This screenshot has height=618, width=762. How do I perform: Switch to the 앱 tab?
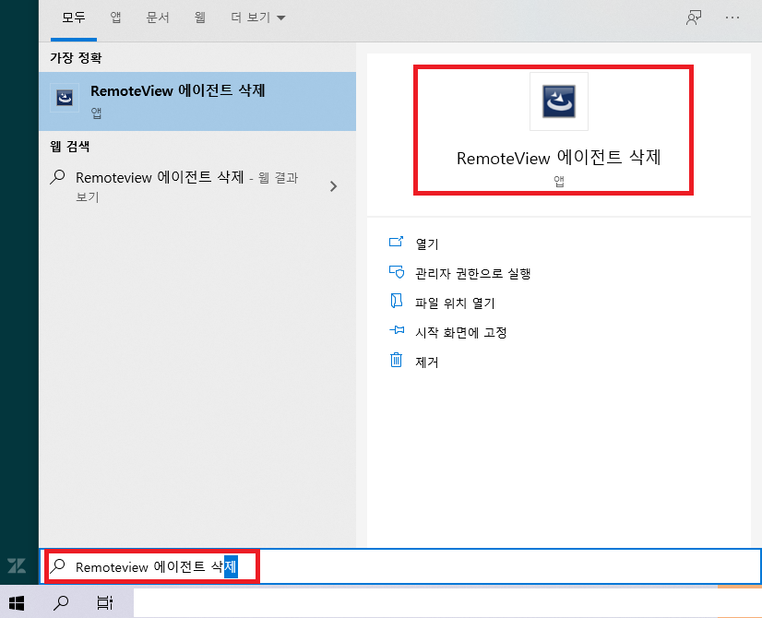[115, 18]
